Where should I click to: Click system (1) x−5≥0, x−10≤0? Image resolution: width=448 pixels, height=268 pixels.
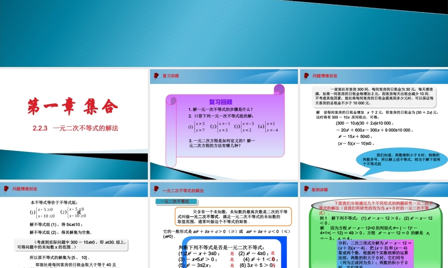pyautogui.click(x=42, y=213)
